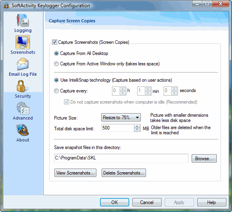Confirm settings with the OK button
This screenshot has width=232, height=212.
tap(114, 202)
